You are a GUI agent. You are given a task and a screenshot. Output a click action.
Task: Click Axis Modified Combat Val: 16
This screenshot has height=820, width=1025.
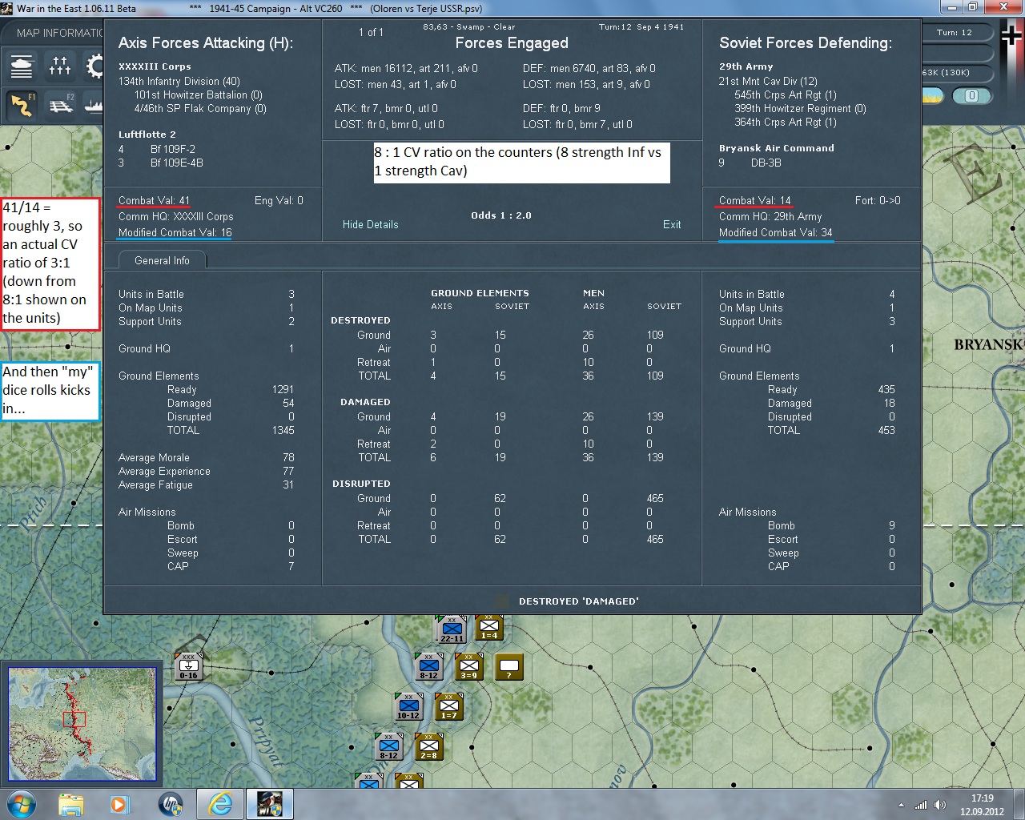coord(175,233)
